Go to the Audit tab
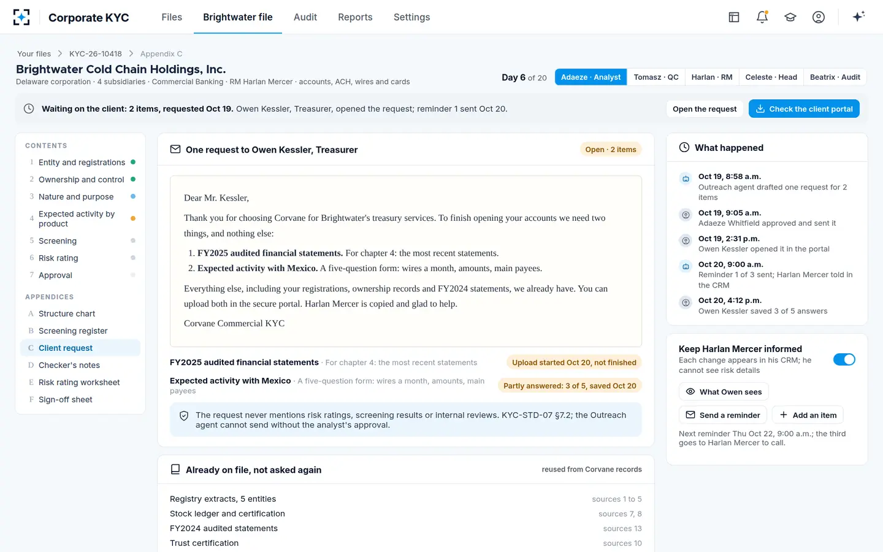This screenshot has height=552, width=883. tap(305, 17)
